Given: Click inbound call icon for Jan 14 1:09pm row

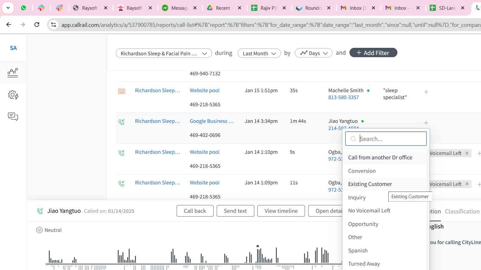Looking at the screenshot, I should pos(122,183).
